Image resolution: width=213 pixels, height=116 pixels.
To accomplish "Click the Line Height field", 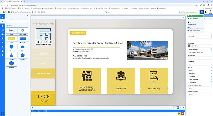I will tap(200, 64).
